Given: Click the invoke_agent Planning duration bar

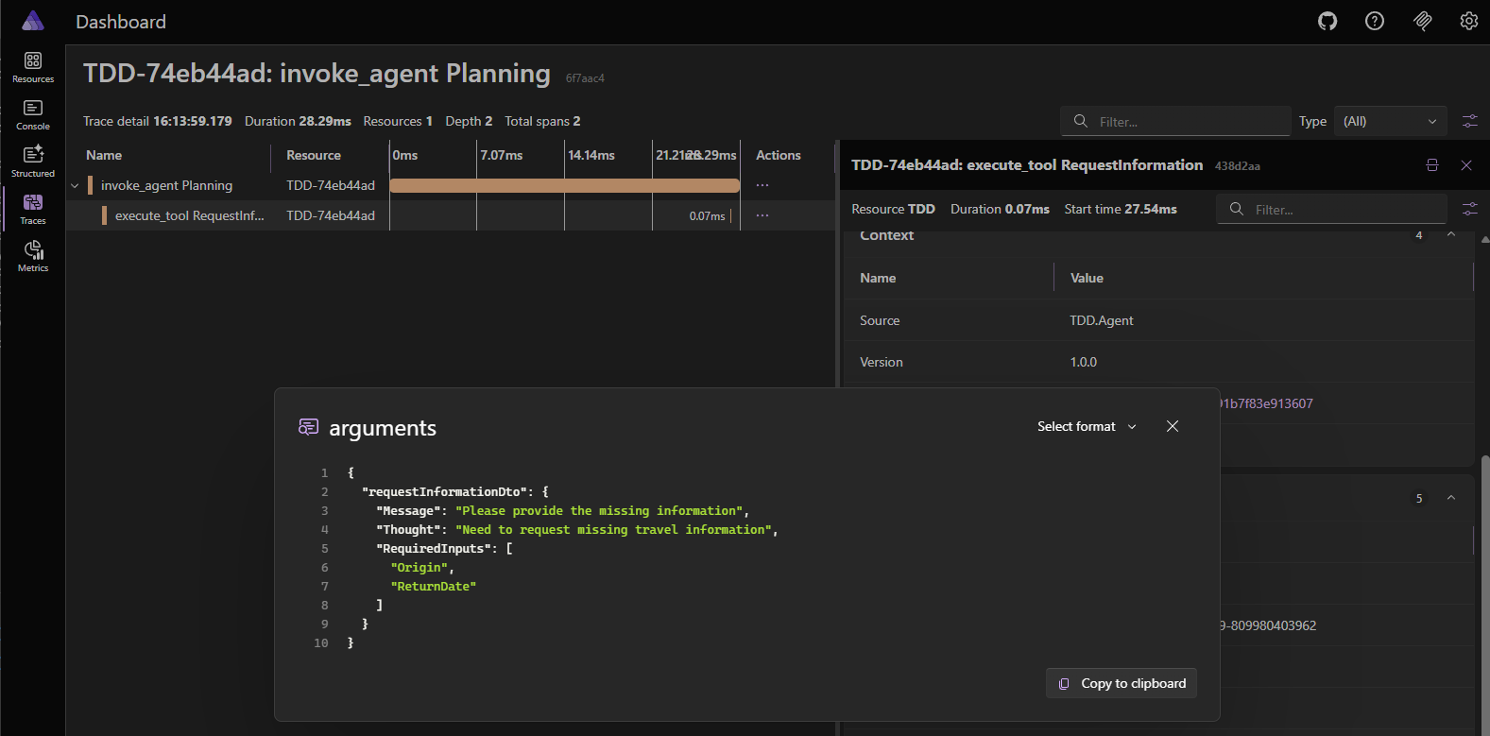Looking at the screenshot, I should [564, 186].
